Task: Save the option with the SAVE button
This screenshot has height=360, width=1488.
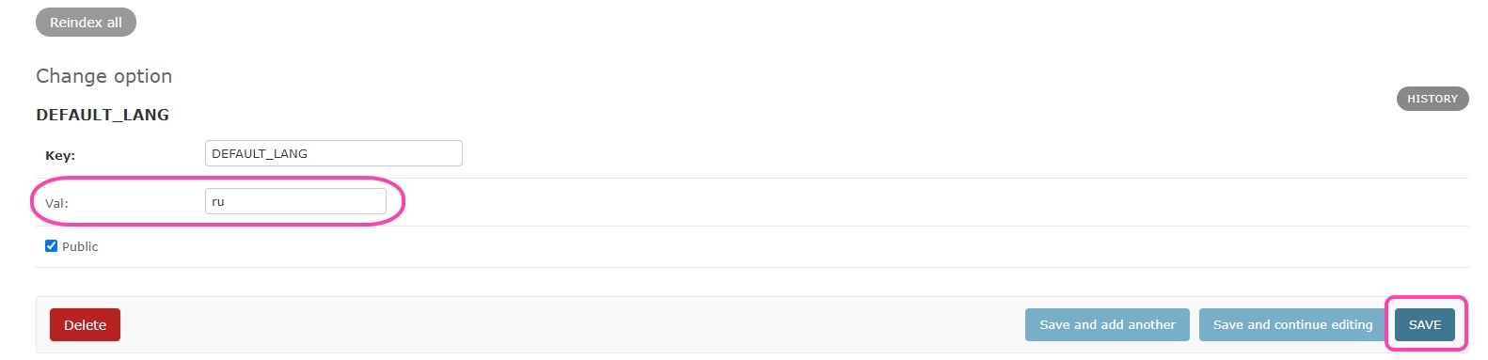Action: 1424,324
